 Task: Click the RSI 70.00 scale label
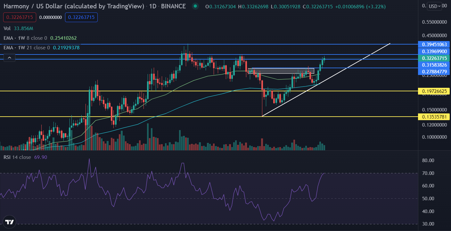tap(428, 173)
